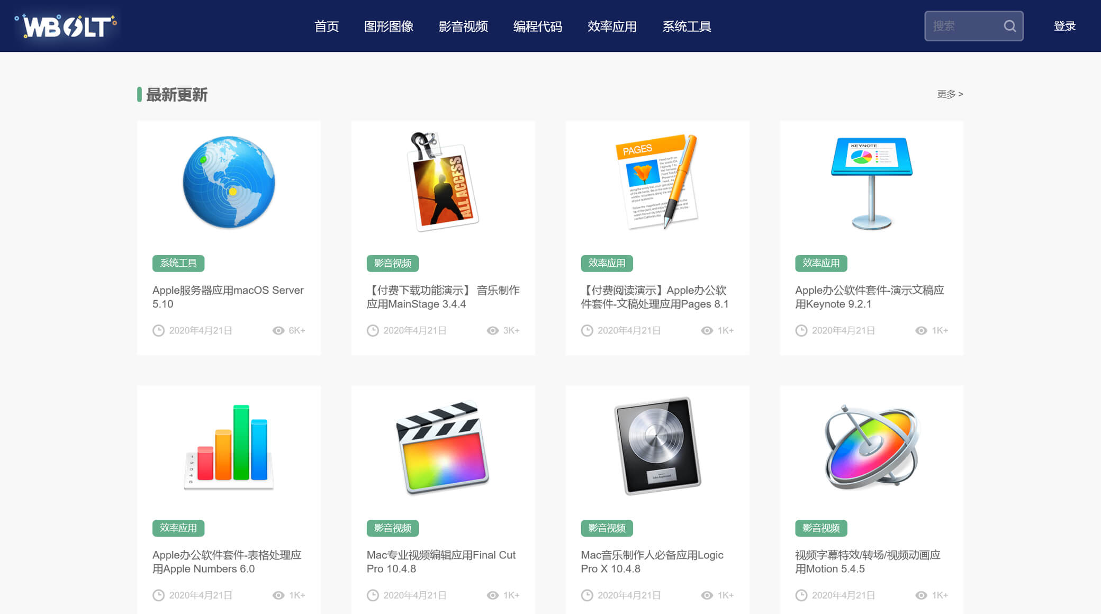
Task: Open the Numbers bar chart icon
Action: click(x=229, y=447)
